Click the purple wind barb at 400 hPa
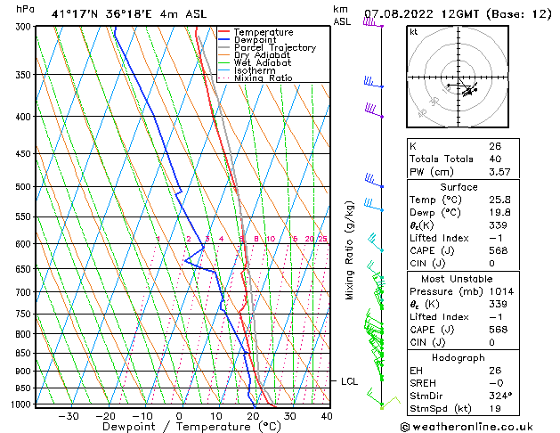The height and width of the screenshot is (433, 560). [x=374, y=110]
